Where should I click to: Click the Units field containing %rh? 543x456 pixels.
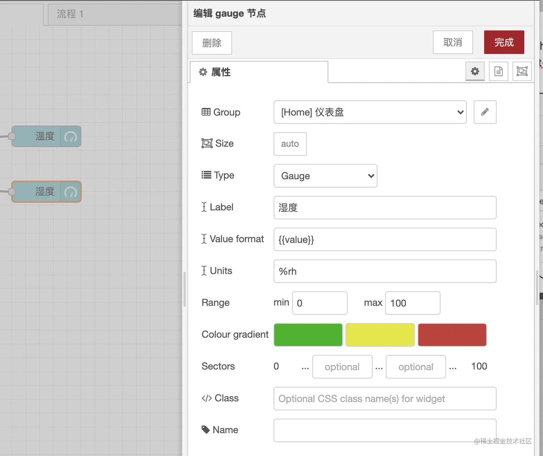(385, 271)
